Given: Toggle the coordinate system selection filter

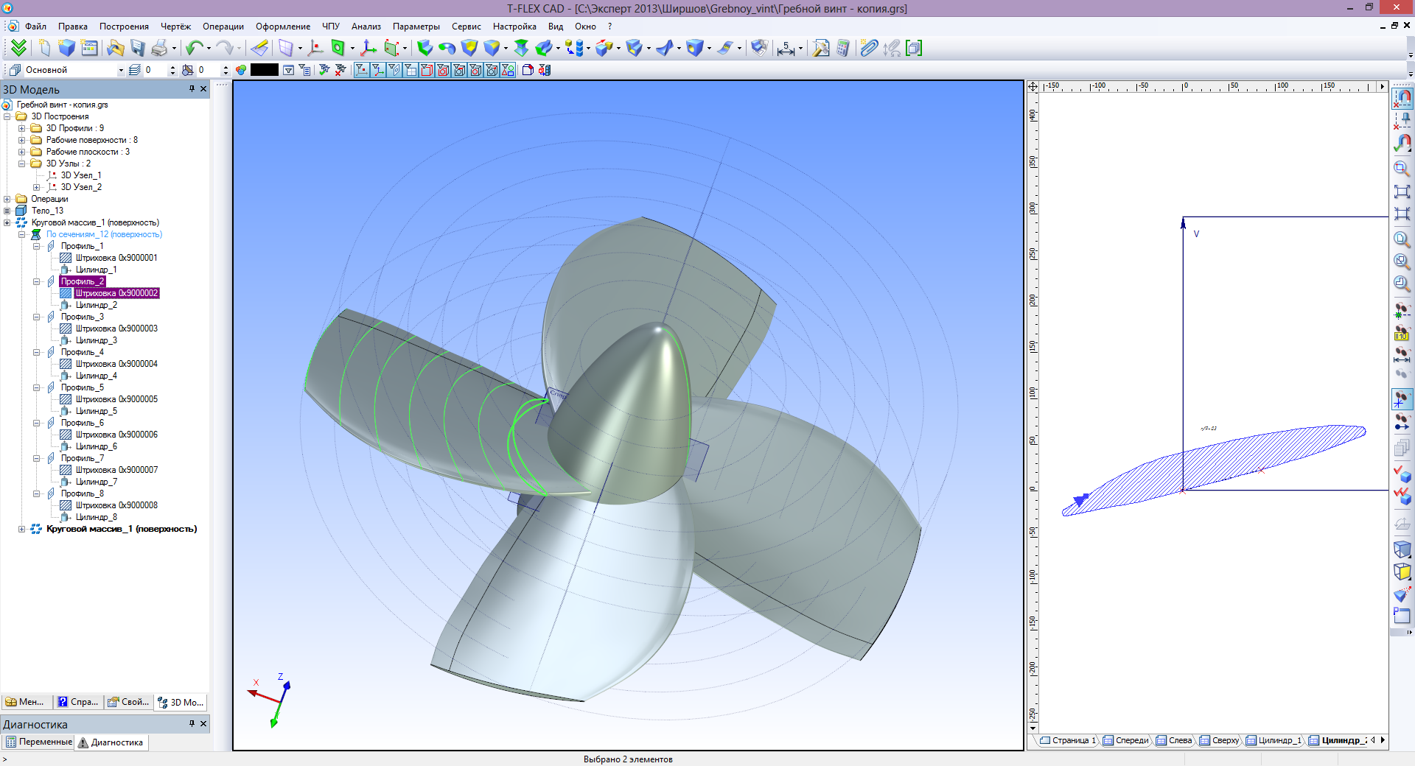Looking at the screenshot, I should pyautogui.click(x=378, y=70).
